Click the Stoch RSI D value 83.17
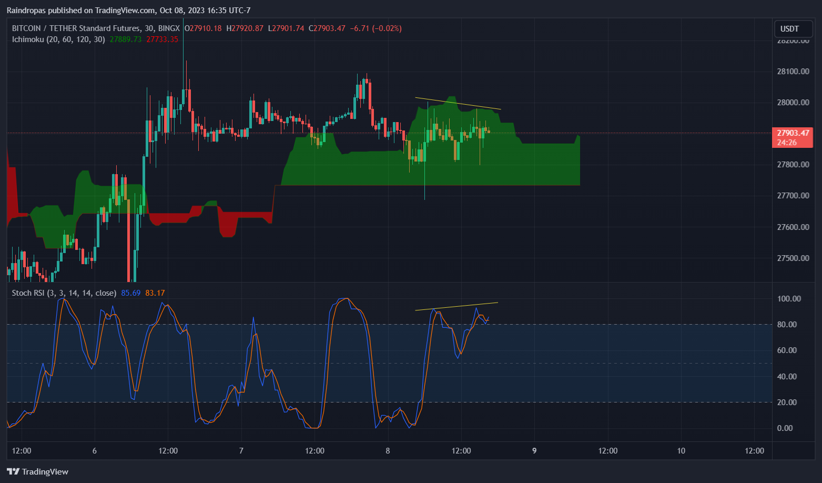Screen dimensions: 822x483 [155, 293]
